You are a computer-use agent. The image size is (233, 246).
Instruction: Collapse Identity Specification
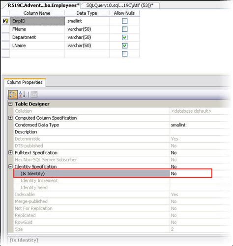tap(10, 167)
